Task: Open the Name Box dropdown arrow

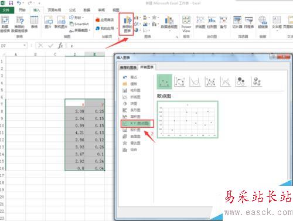Action: tap(25, 45)
